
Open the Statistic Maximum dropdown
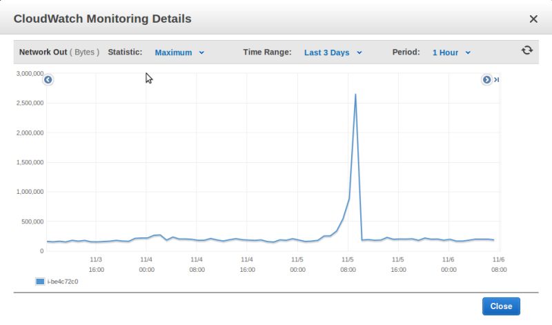179,52
